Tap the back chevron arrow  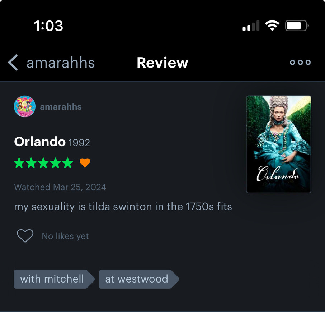tap(13, 63)
